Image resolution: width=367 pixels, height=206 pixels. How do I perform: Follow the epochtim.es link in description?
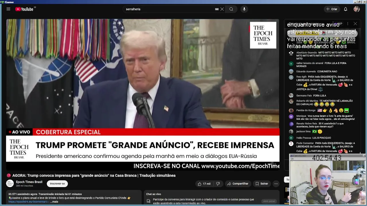(29, 202)
